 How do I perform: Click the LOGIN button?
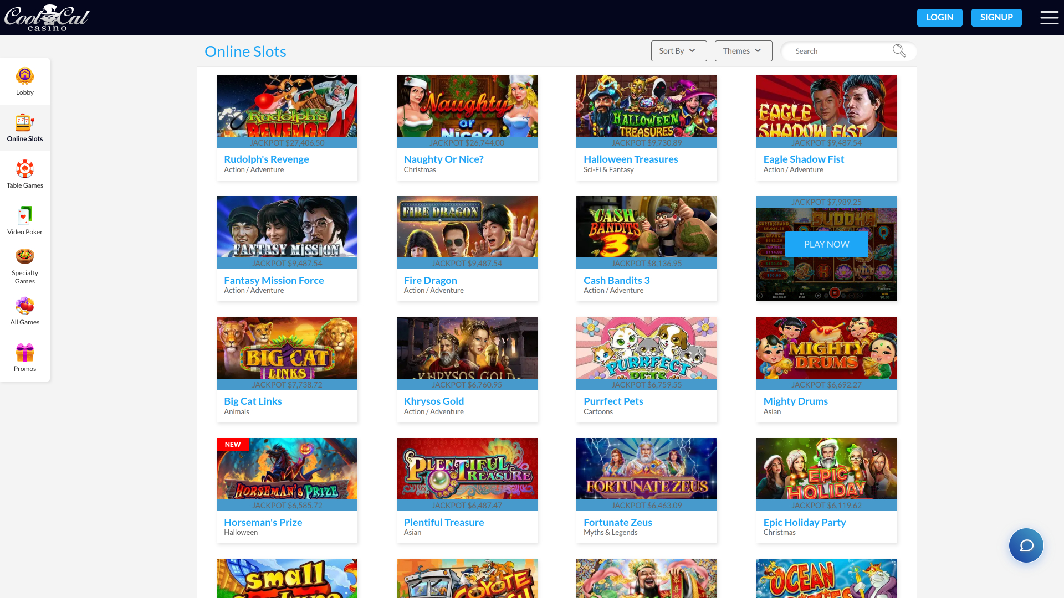pyautogui.click(x=939, y=17)
